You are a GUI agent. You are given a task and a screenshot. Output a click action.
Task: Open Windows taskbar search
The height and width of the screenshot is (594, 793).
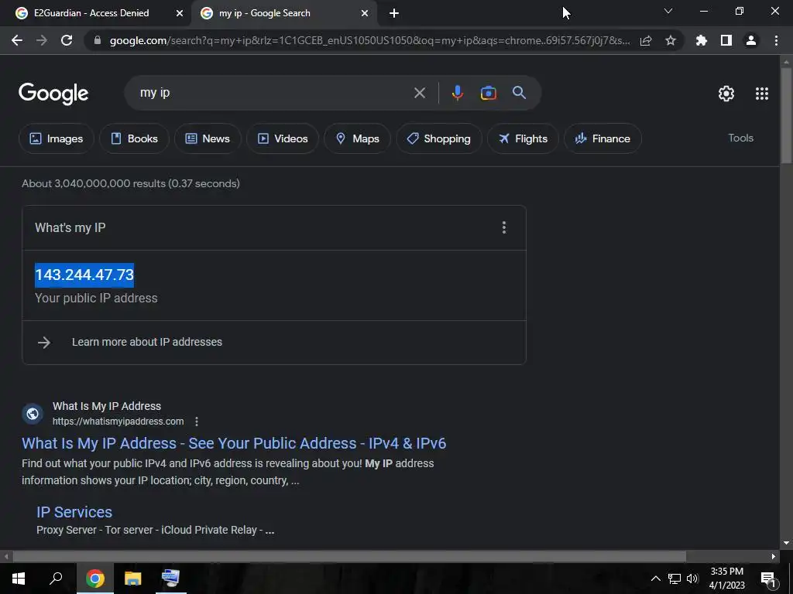click(56, 579)
